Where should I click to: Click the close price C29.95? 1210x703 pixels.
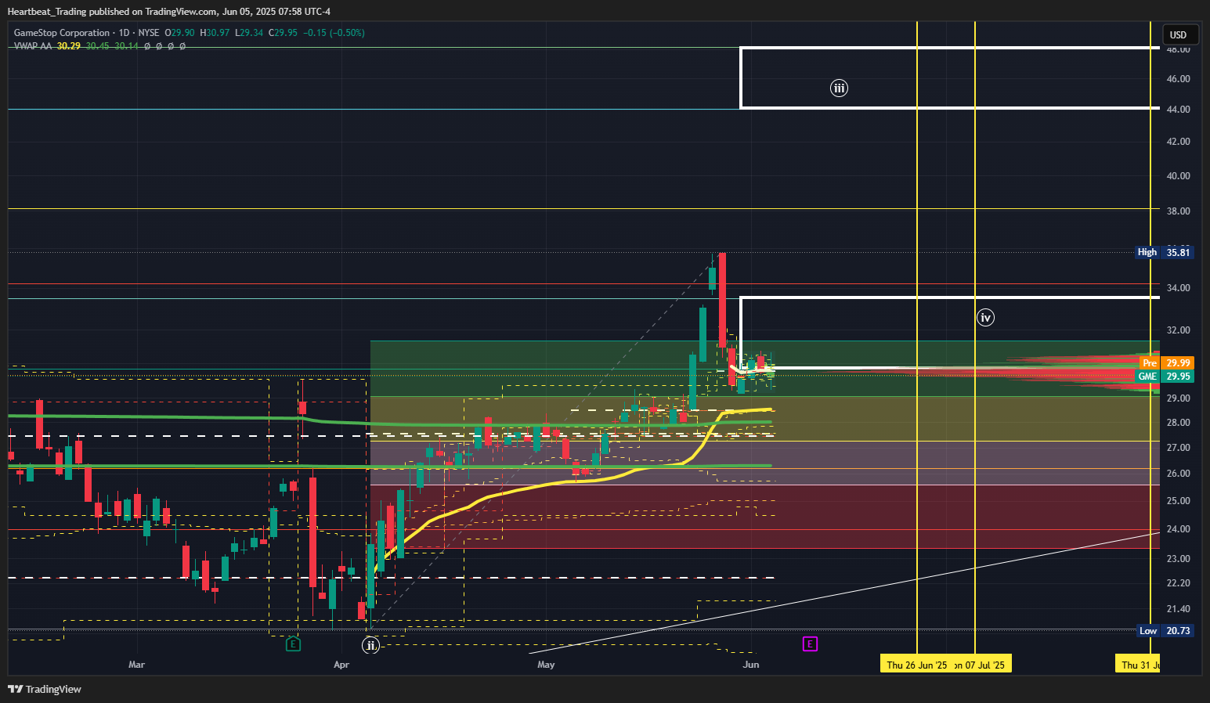(x=284, y=33)
